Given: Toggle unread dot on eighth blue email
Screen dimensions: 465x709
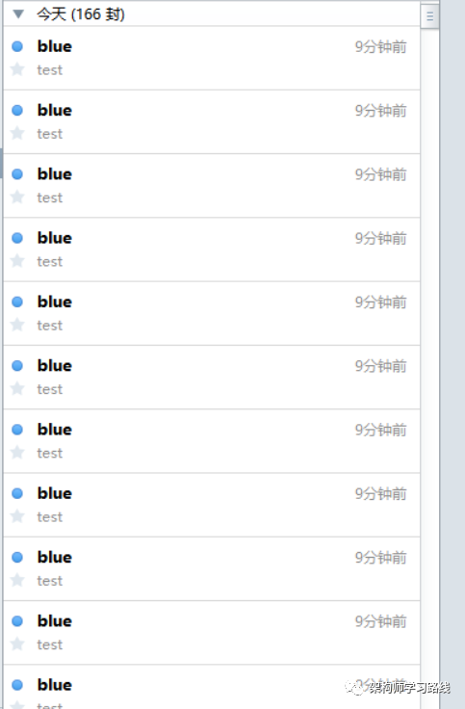Looking at the screenshot, I should [17, 493].
